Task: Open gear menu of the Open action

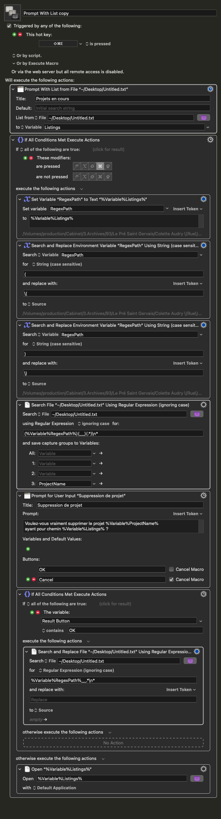Action: pyautogui.click(x=203, y=769)
